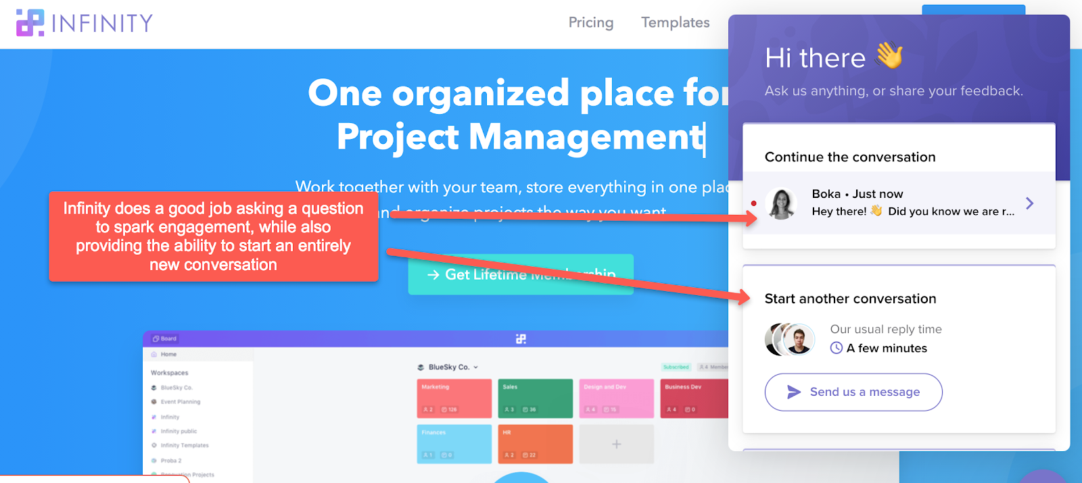The image size is (1082, 483).
Task: Open the Business Dev board card
Action: click(695, 399)
